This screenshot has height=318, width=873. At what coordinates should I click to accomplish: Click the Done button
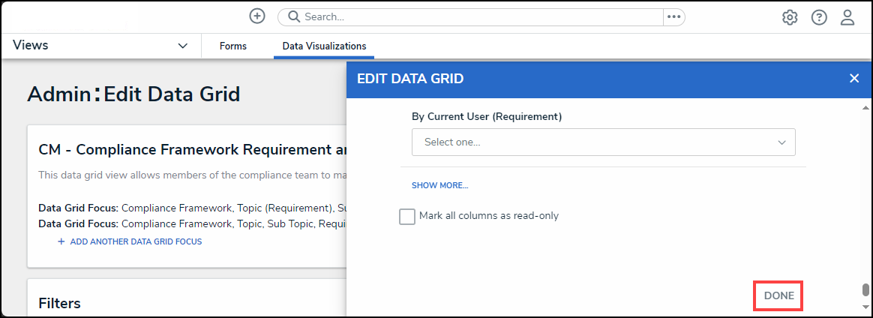click(x=778, y=295)
